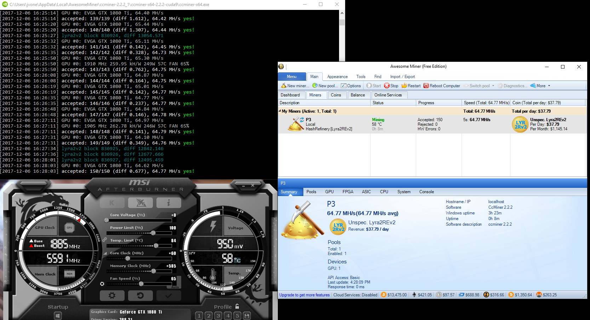
Task: Click the Ethereum price icon in status bar
Action: coord(414,295)
